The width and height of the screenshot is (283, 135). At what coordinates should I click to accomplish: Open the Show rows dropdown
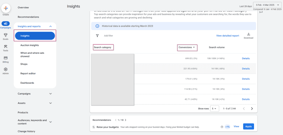pos(214,109)
